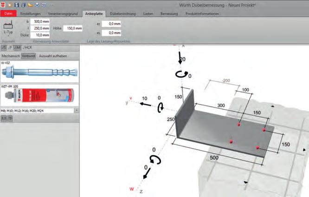Viewport: 309px width, 197px height.
Task: Click the b width field showing 500,0 mm
Action: (40, 21)
